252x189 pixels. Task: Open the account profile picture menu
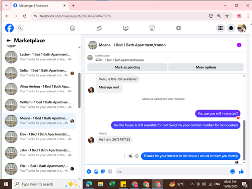[242, 28]
